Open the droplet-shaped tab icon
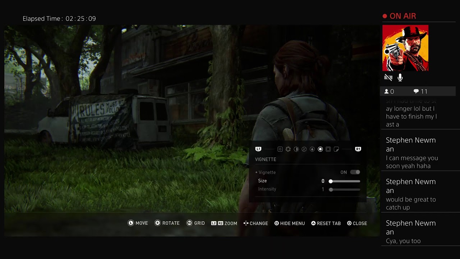 click(312, 149)
